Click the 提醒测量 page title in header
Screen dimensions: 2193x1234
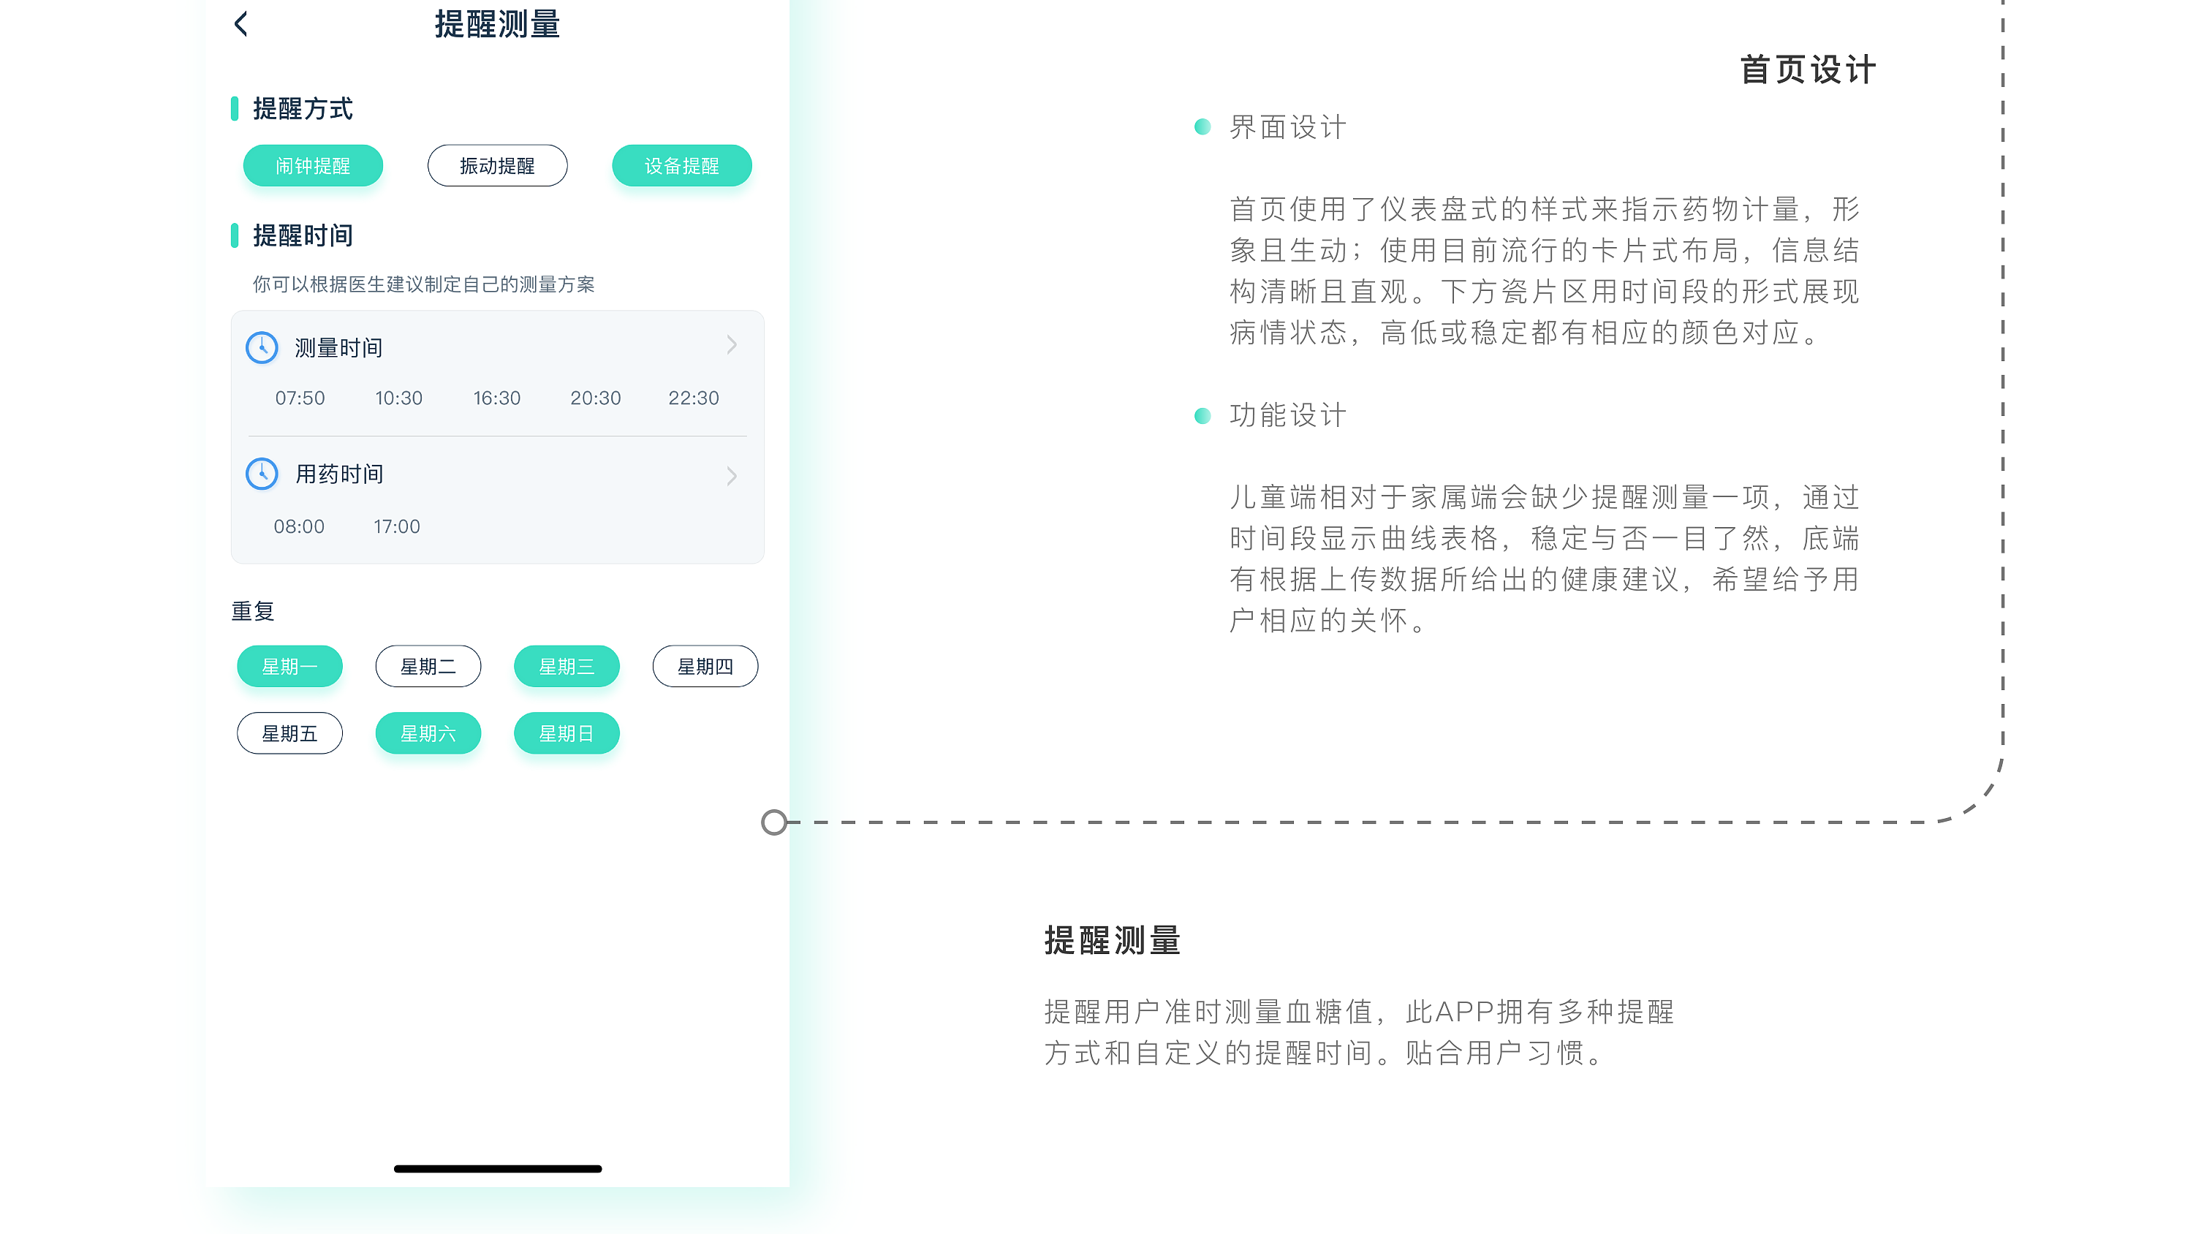pos(497,24)
